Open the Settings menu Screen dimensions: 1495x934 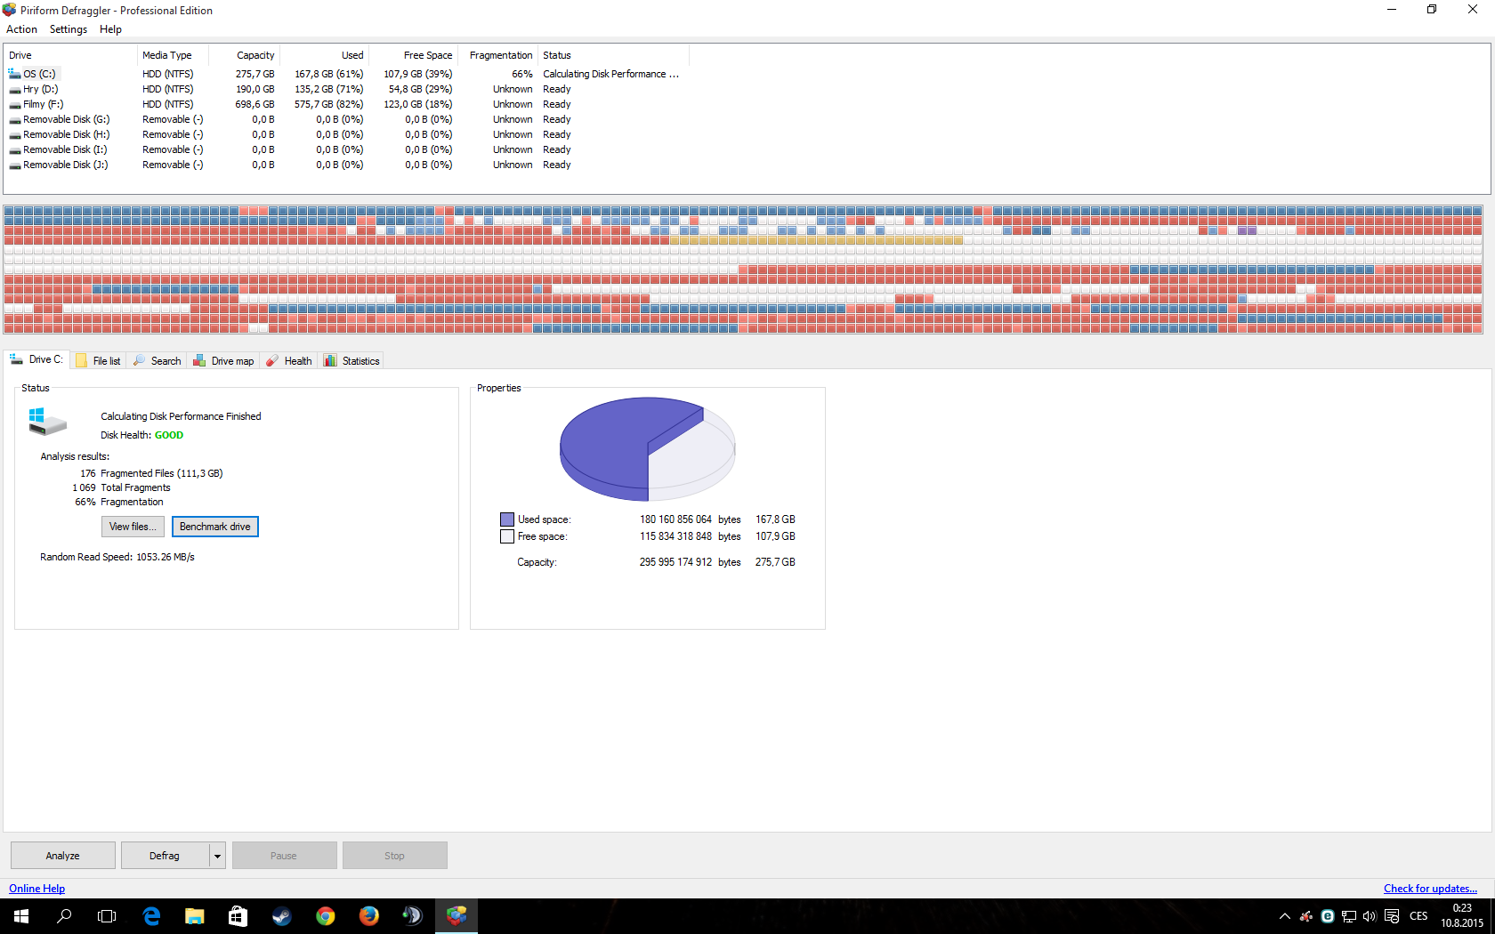click(x=69, y=29)
